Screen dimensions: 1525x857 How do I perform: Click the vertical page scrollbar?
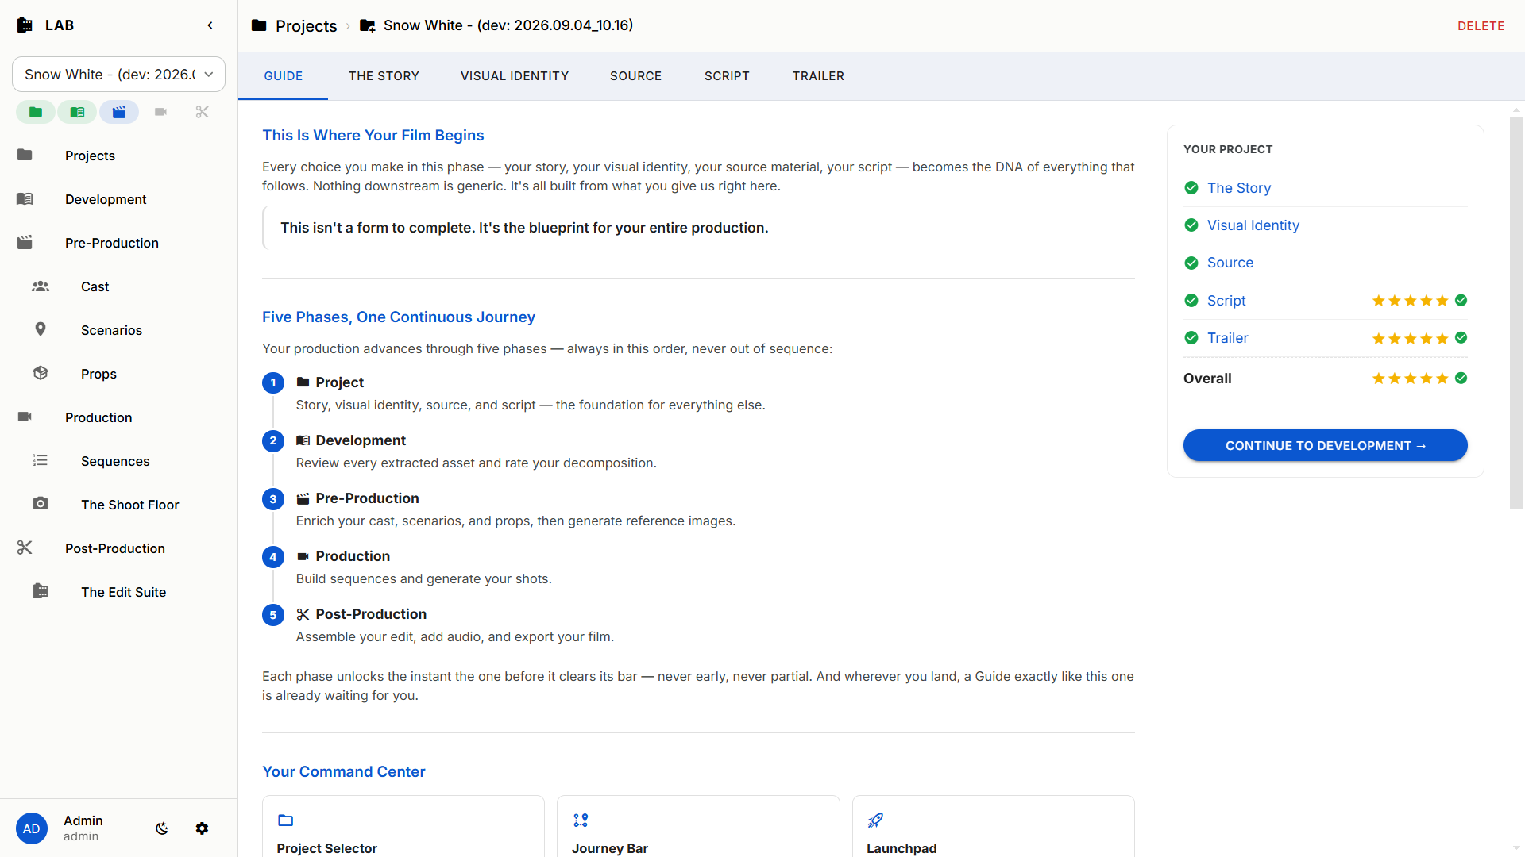(1516, 313)
